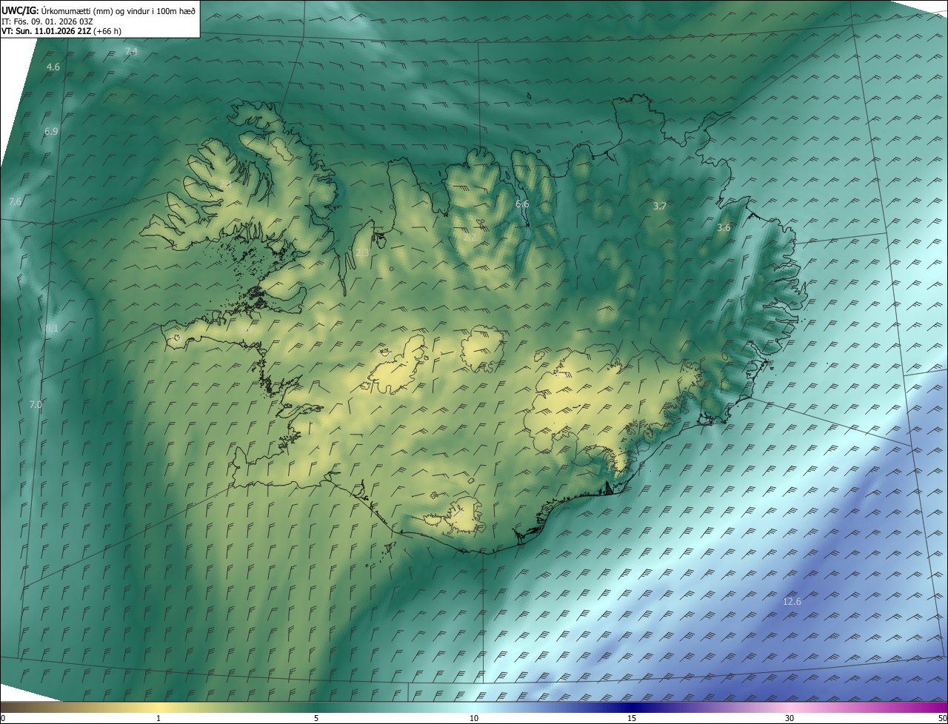Click the legend tick label "15"
The image size is (948, 724).
click(x=632, y=718)
